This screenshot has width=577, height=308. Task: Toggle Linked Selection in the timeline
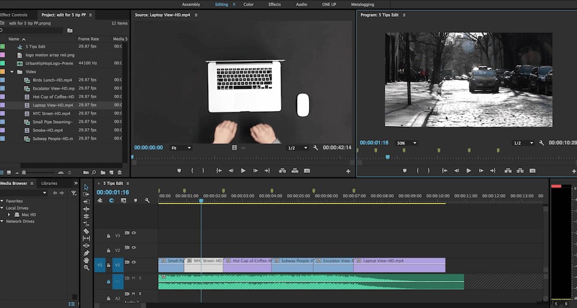(x=123, y=201)
